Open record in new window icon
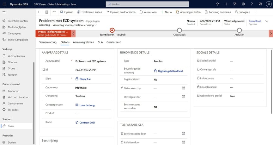This screenshot has width=273, height=145. 54,12
